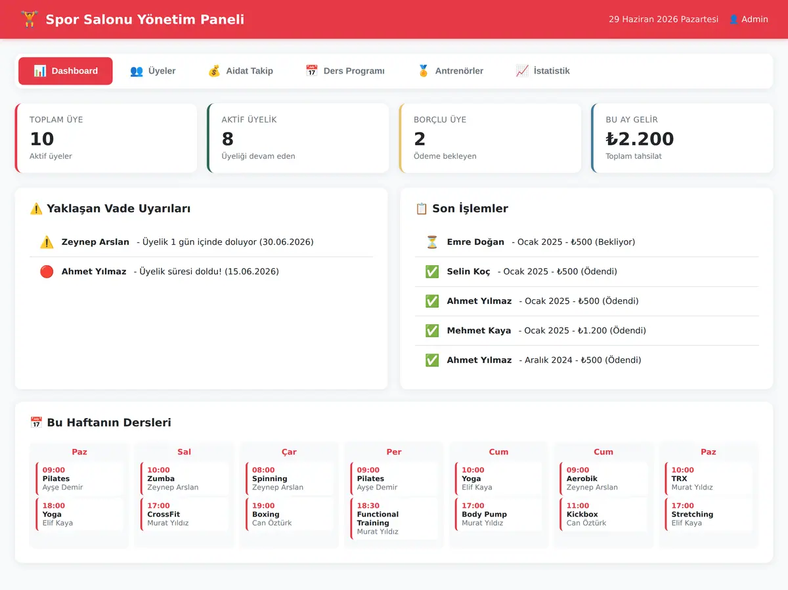This screenshot has width=788, height=590.
Task: Click the 19:00 Boxing class card
Action: coord(289,514)
